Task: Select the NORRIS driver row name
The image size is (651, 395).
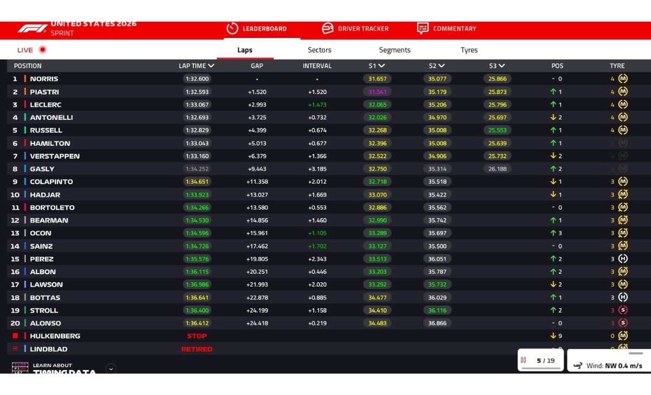Action: pyautogui.click(x=44, y=79)
